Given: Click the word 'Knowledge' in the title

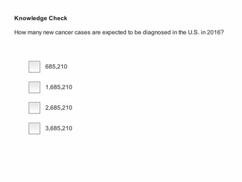Looking at the screenshot, I should tap(31, 18).
